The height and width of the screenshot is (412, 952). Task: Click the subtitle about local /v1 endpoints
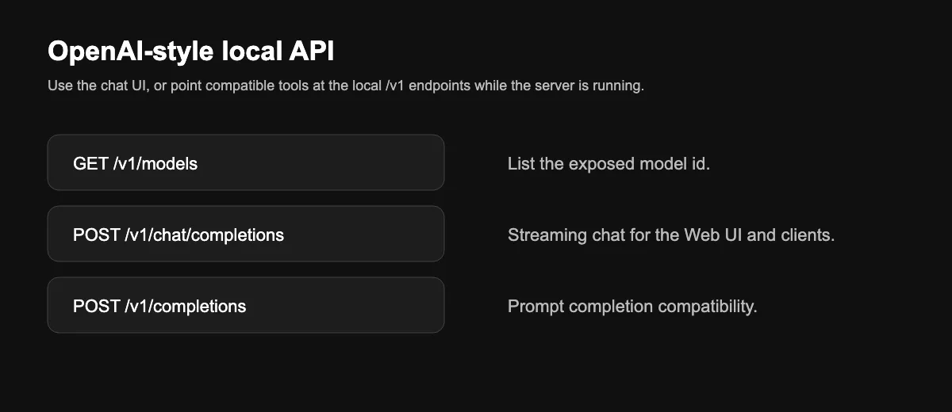pos(346,86)
